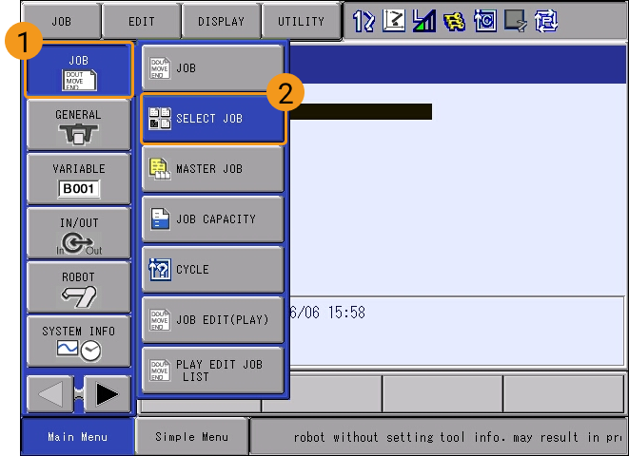Choose SELECT JOB from the submenu
The height and width of the screenshot is (456, 629).
pyautogui.click(x=212, y=119)
